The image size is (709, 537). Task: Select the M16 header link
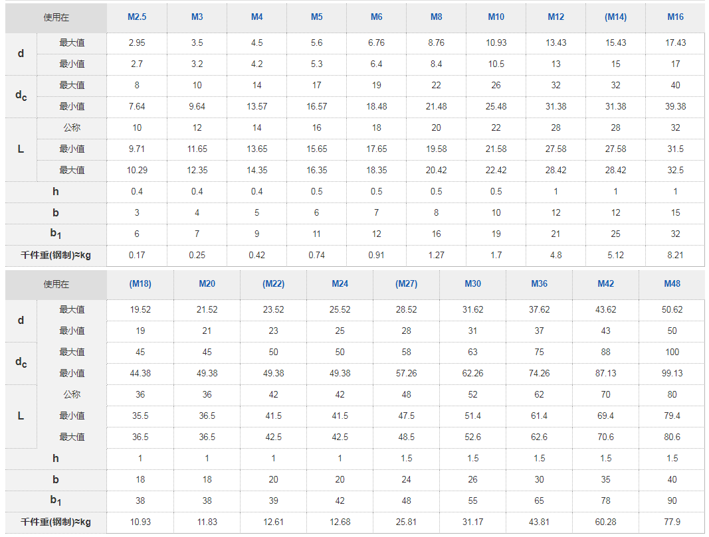coord(676,17)
